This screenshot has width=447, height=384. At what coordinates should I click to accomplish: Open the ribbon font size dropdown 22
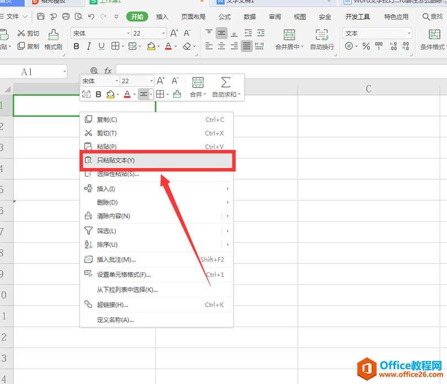163,33
